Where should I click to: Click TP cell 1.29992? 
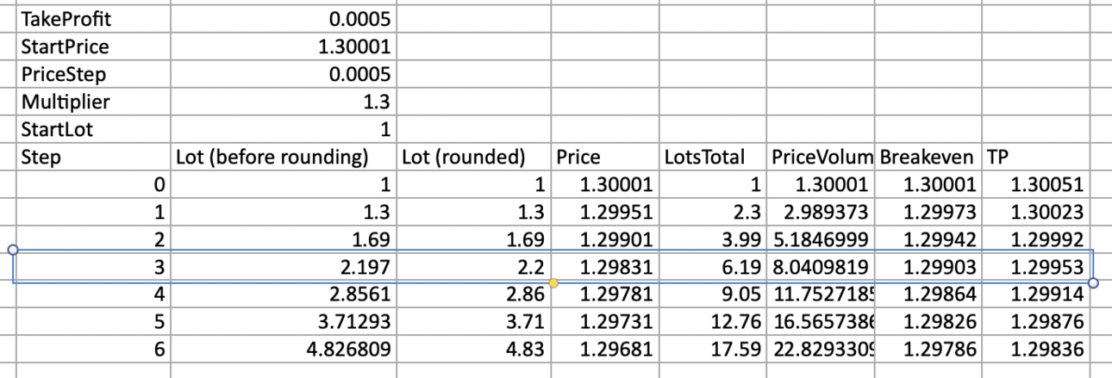[x=1037, y=238]
